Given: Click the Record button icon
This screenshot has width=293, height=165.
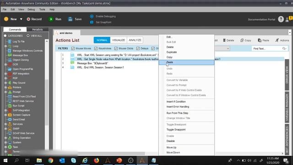Looking at the screenshot, I should 28,19.
